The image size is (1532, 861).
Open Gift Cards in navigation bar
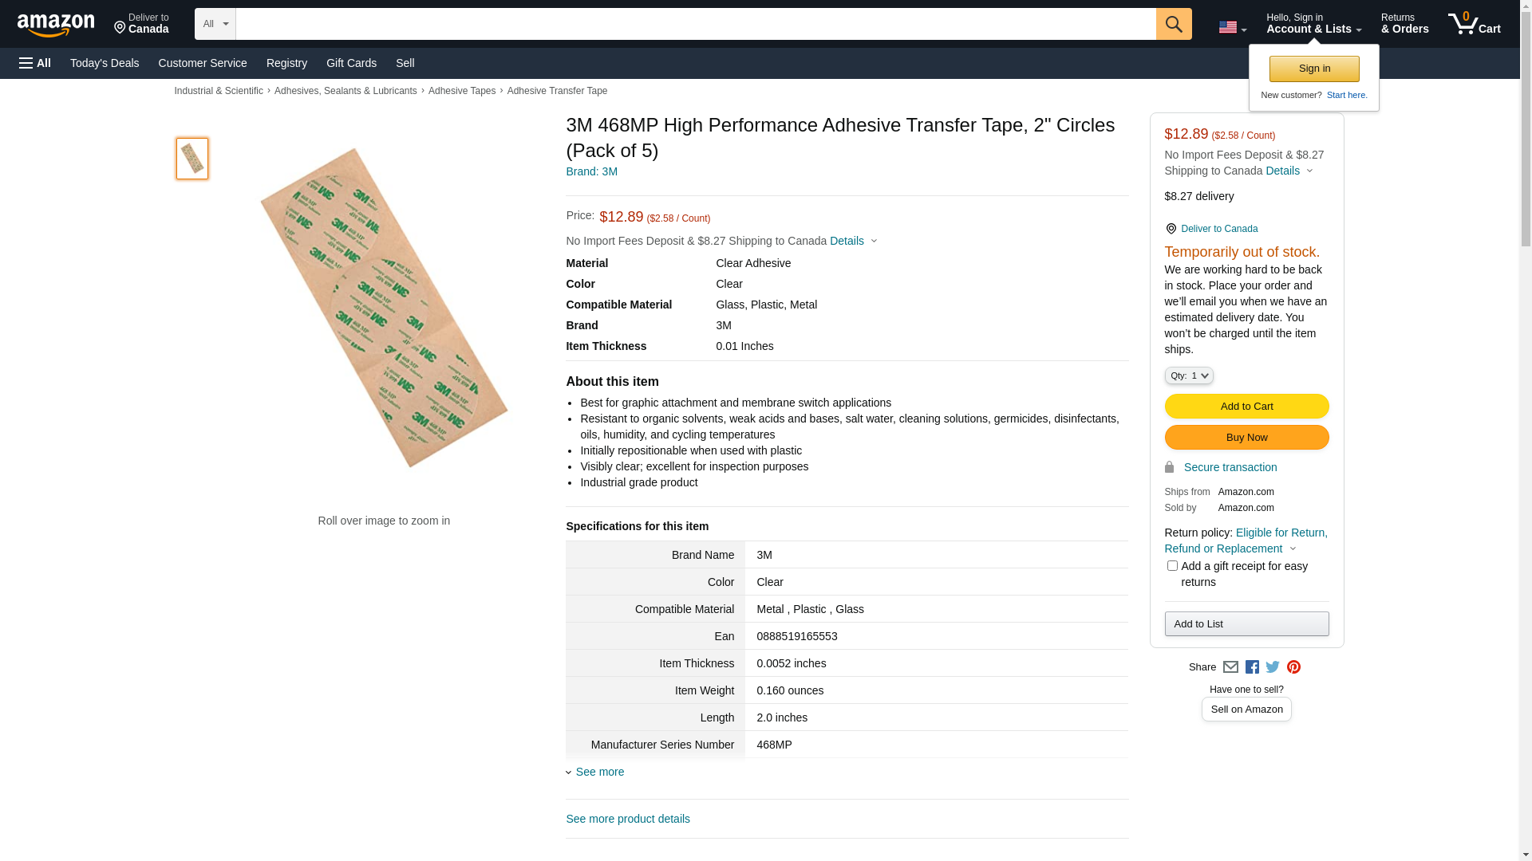[351, 63]
